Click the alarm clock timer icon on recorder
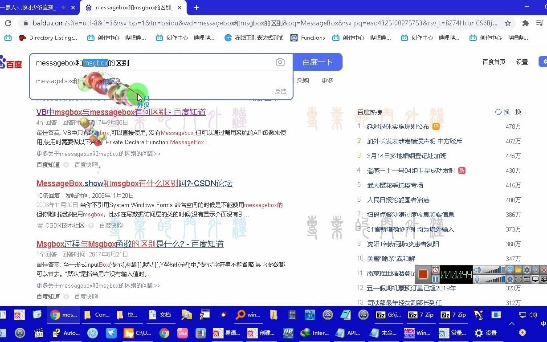 tap(435, 270)
